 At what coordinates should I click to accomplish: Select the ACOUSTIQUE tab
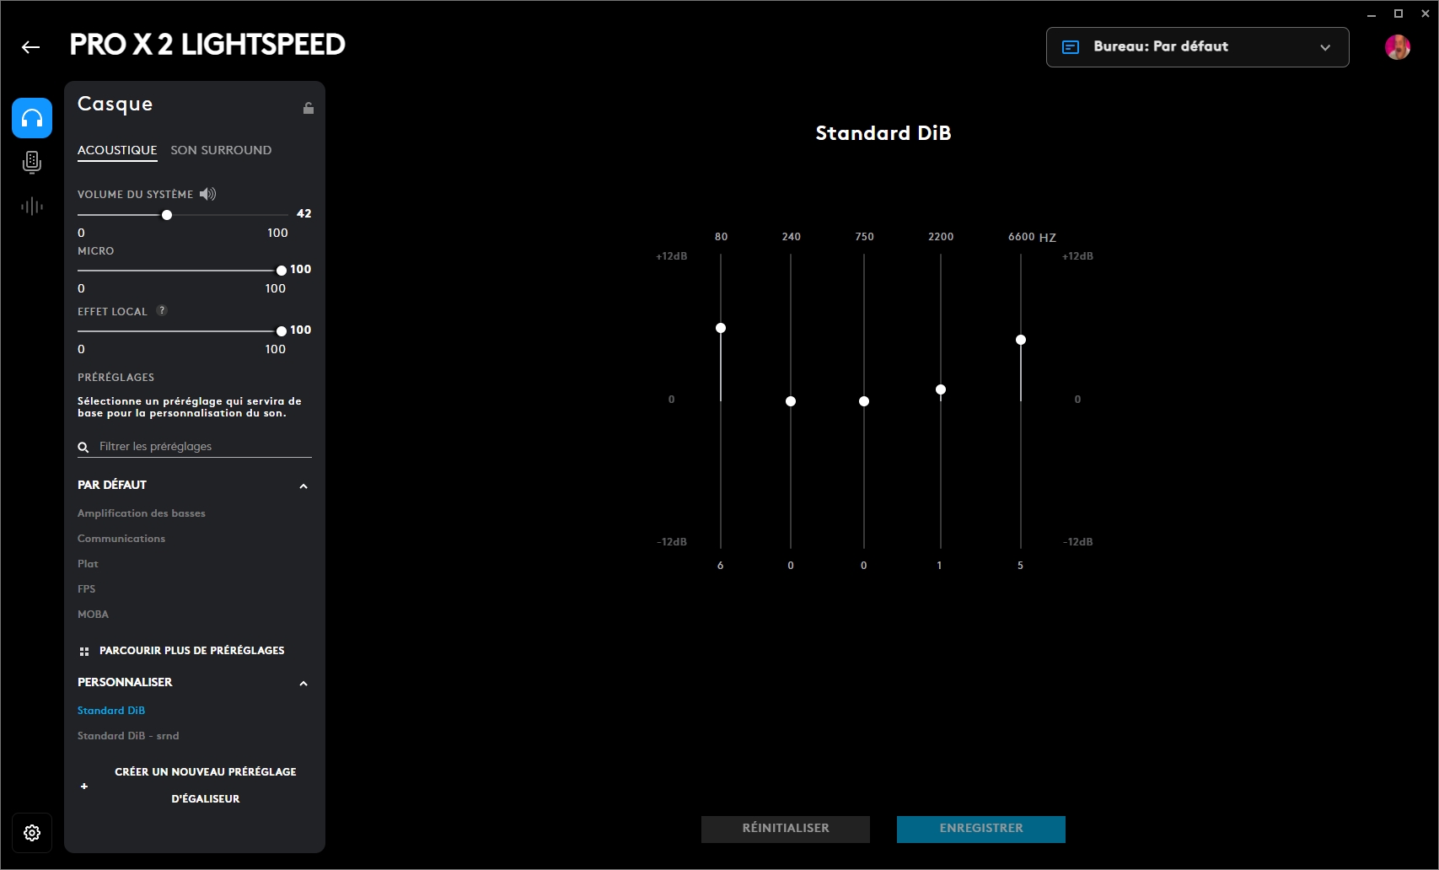pyautogui.click(x=117, y=150)
